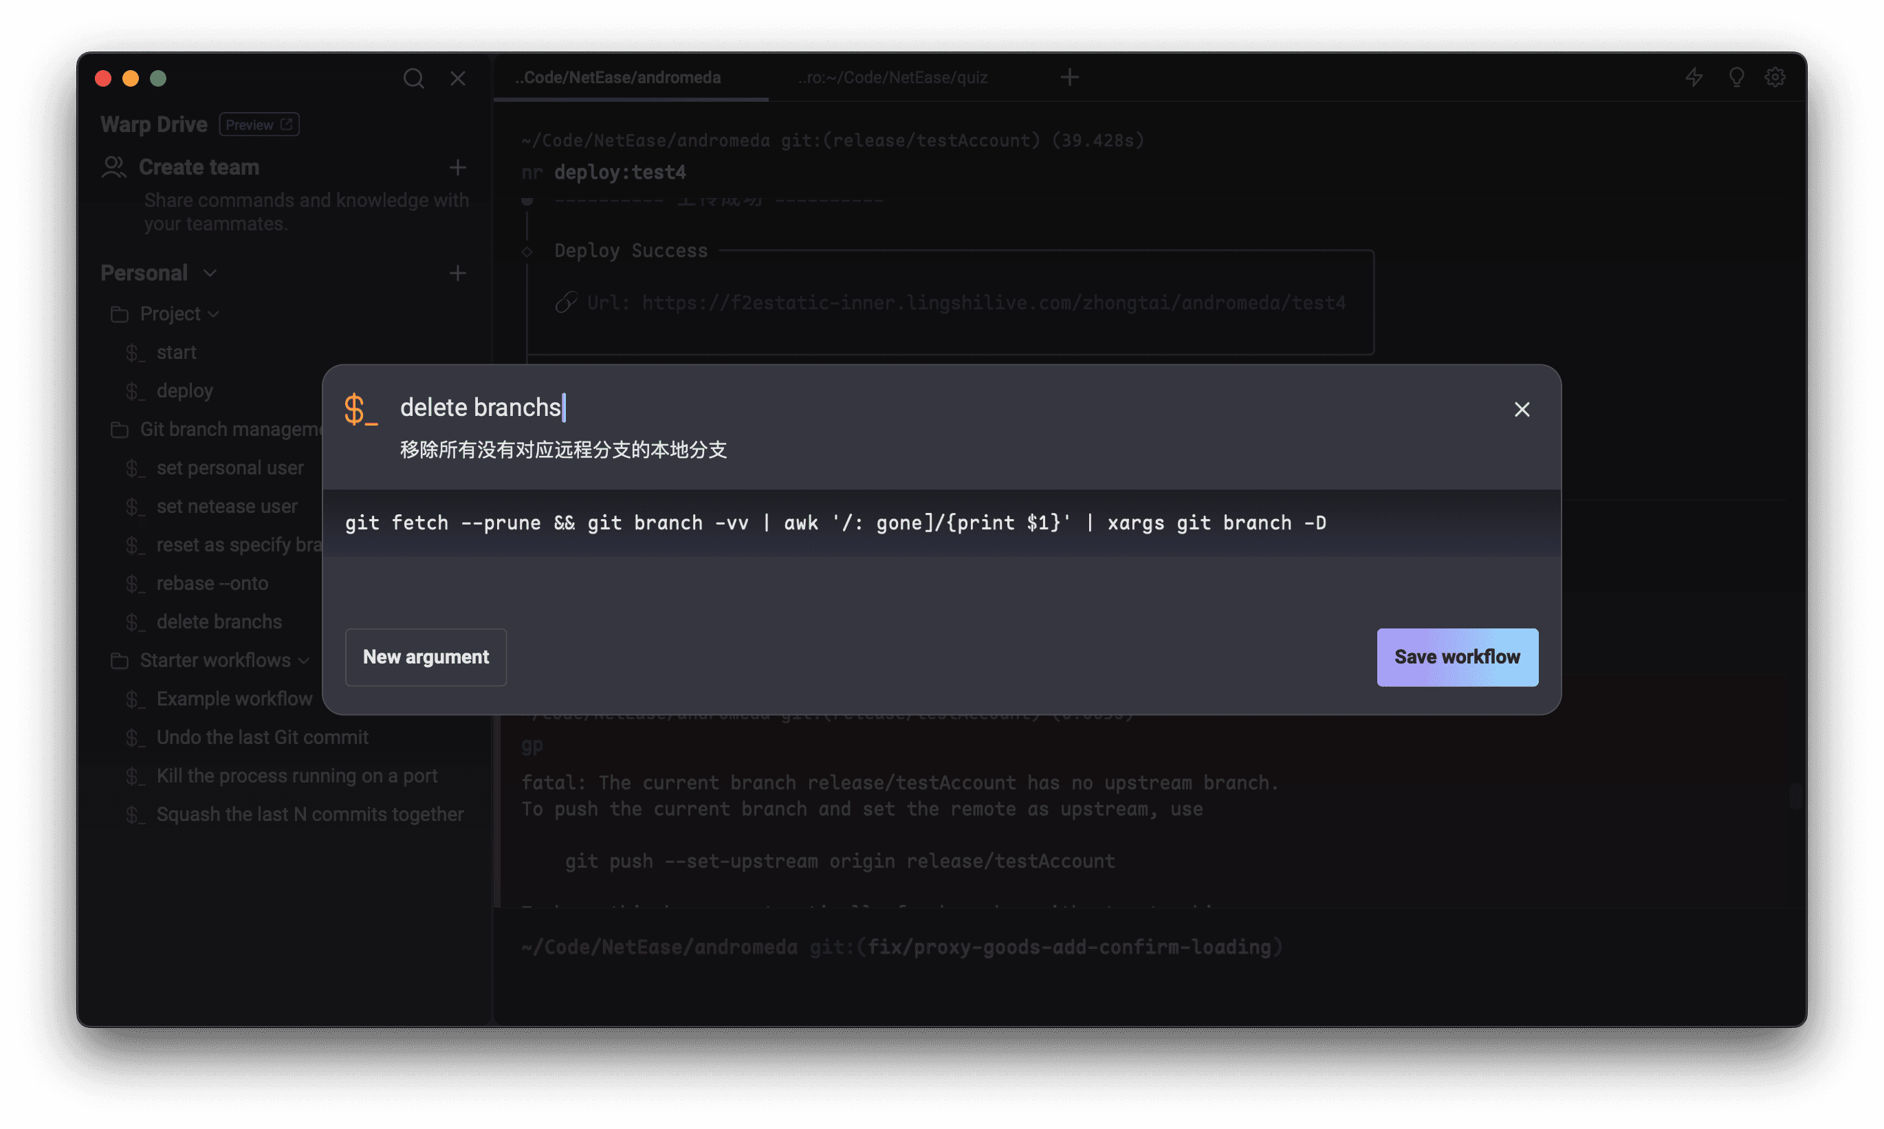1884x1129 pixels.
Task: Switch to the ~/Code/NetEase/quiz tab
Action: [x=893, y=78]
